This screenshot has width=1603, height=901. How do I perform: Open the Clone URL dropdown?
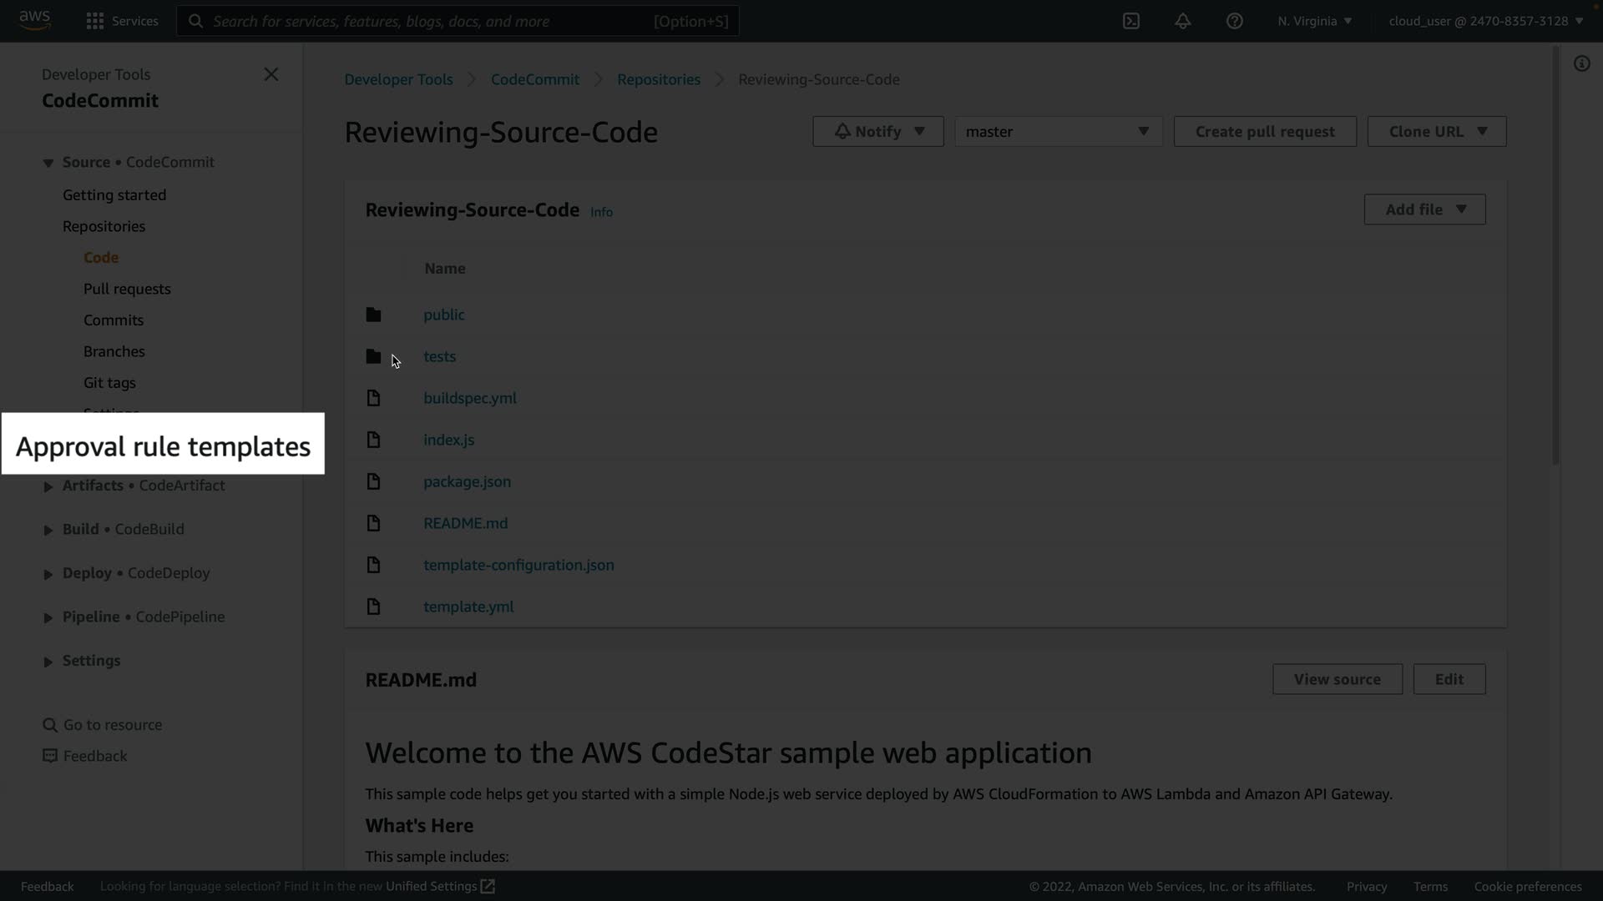1436,131
